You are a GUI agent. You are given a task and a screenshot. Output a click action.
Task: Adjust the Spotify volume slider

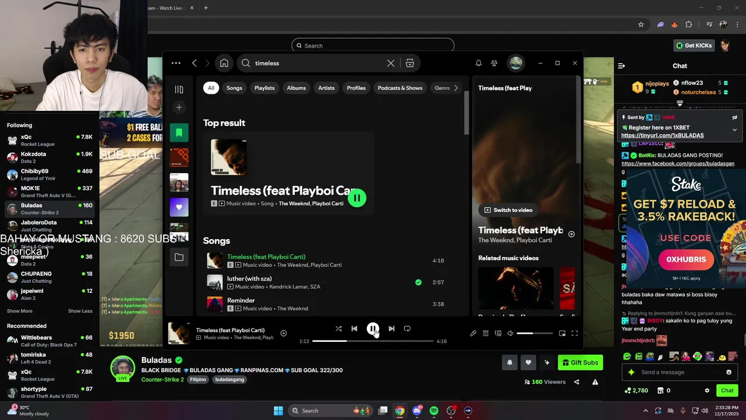pos(534,333)
